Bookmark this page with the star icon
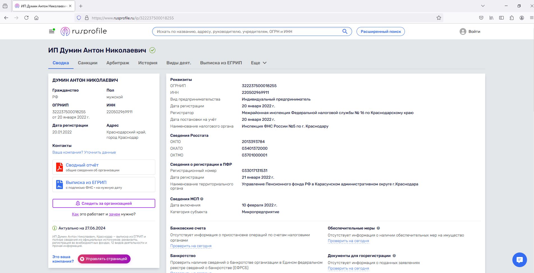534x273 pixels. click(439, 18)
